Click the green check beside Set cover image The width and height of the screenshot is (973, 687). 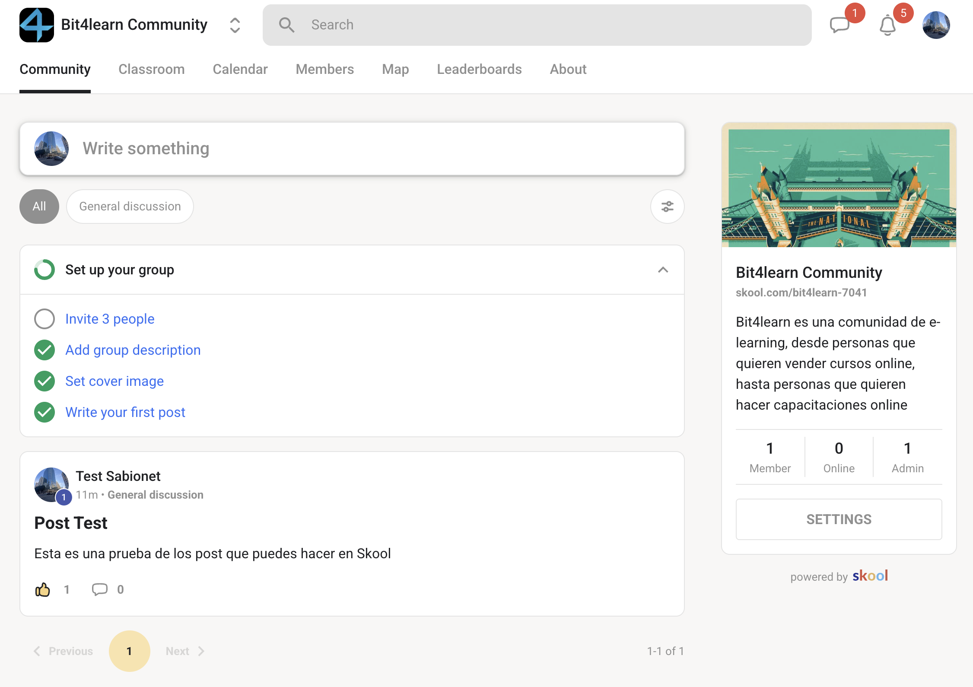45,381
